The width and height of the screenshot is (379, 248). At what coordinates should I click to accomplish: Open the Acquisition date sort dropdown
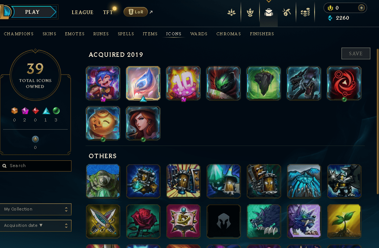pyautogui.click(x=35, y=226)
